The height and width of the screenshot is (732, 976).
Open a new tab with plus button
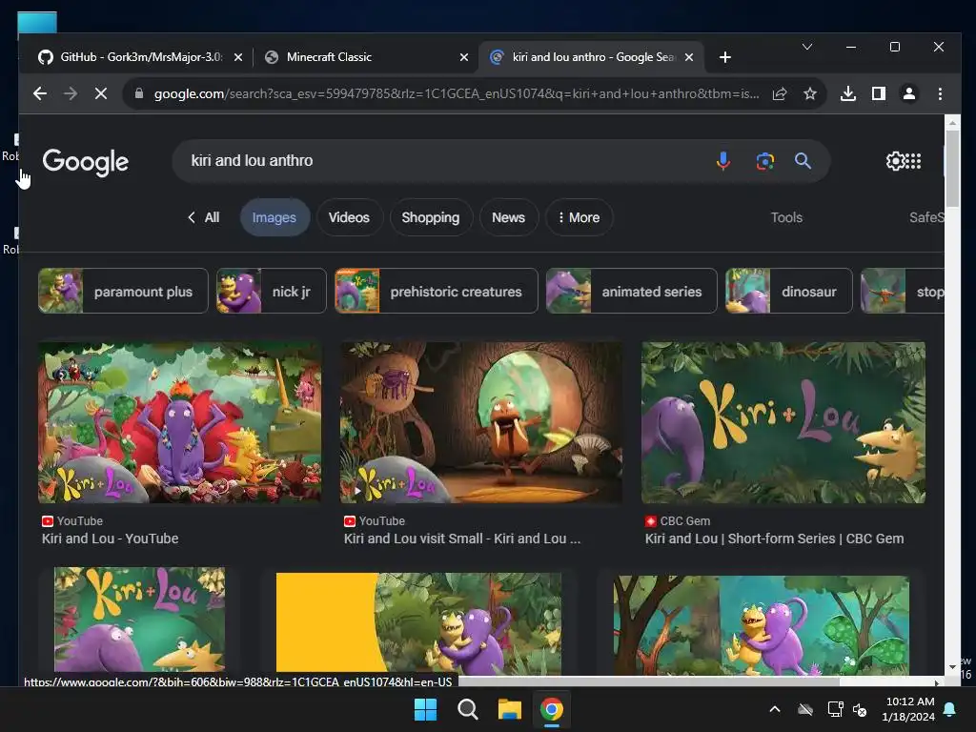click(x=725, y=57)
